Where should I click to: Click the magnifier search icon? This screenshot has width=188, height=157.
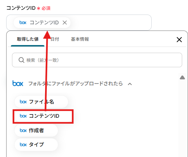click(21, 60)
